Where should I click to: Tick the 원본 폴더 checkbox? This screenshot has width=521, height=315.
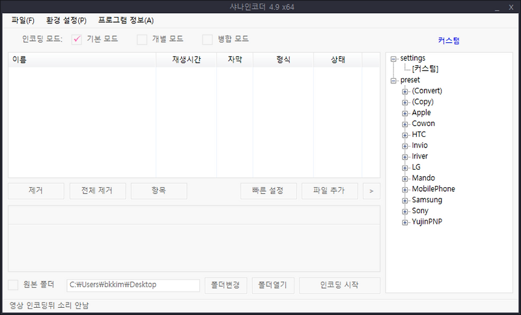pyautogui.click(x=13, y=285)
